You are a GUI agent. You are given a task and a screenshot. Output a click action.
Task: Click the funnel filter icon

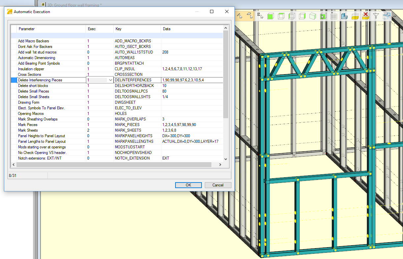point(376,16)
